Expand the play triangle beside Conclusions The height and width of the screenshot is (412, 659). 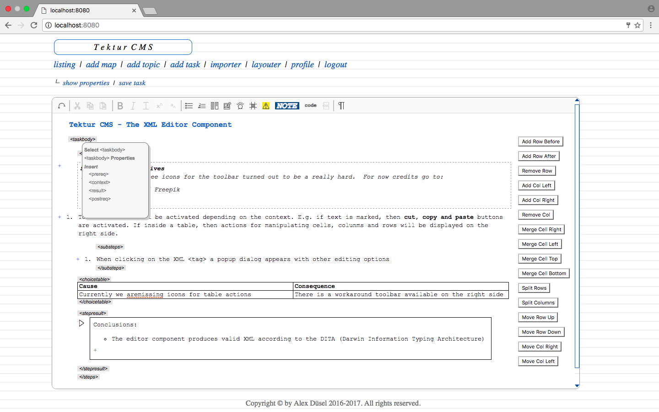(81, 324)
